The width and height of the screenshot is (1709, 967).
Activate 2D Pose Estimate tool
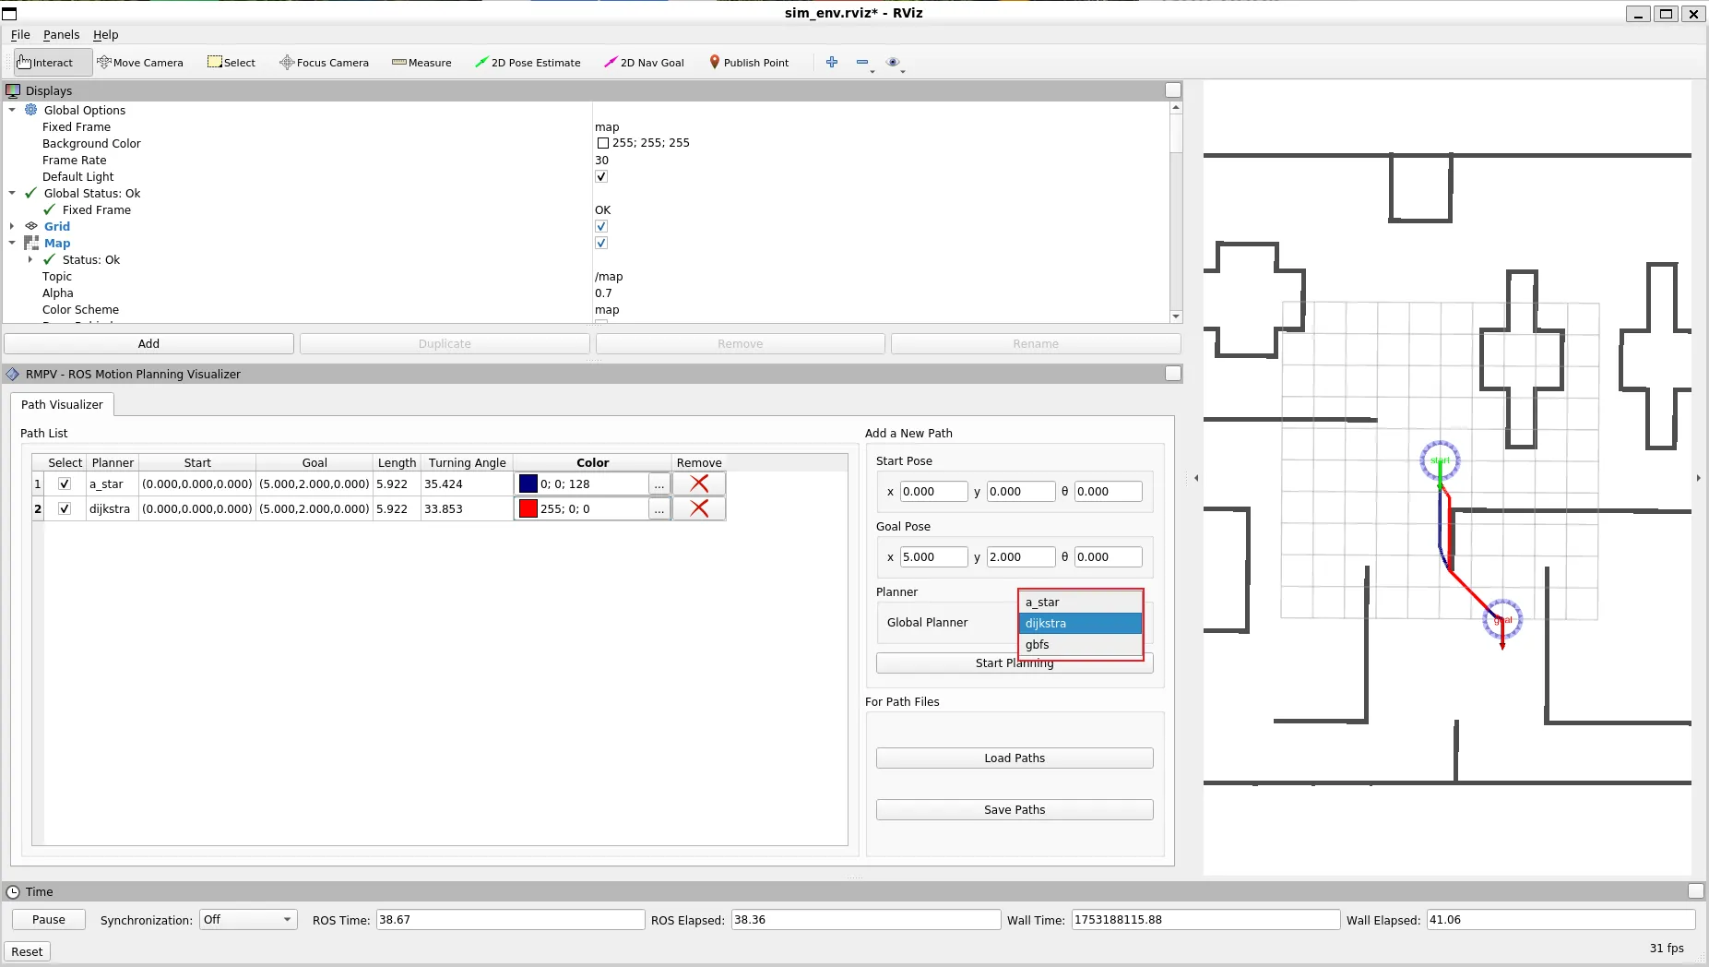click(x=528, y=63)
